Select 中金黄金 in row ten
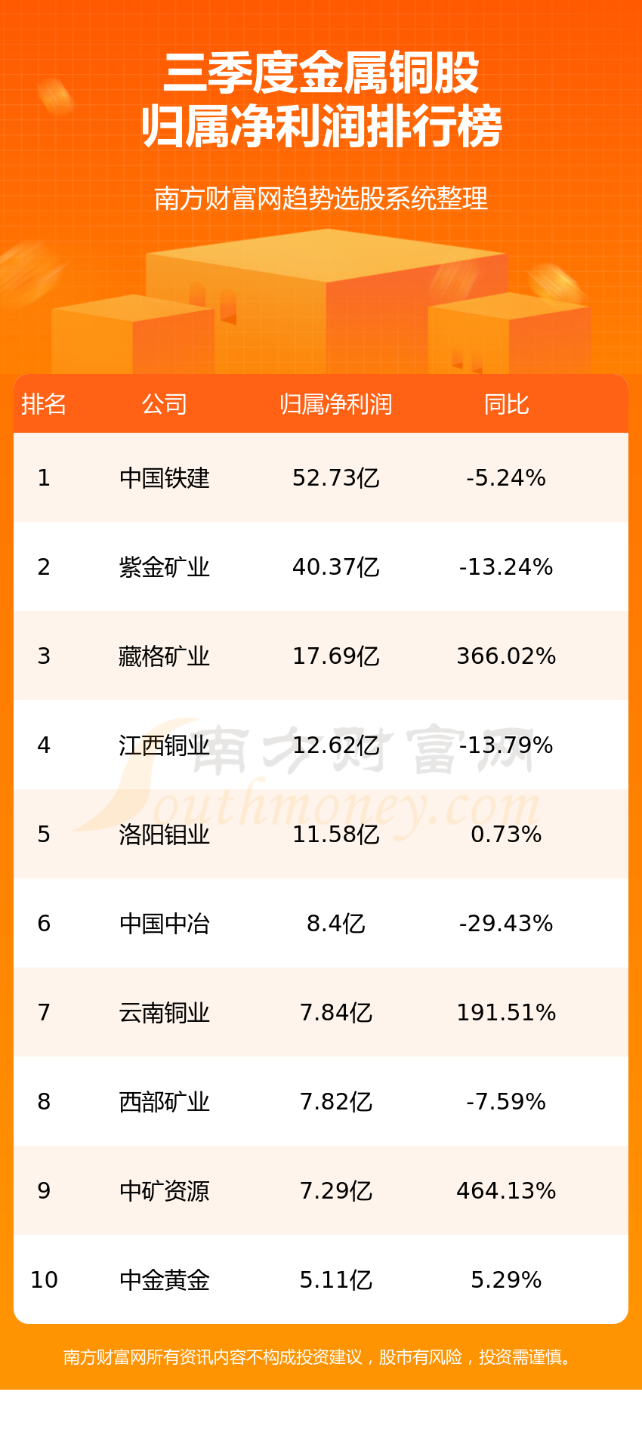642x1435 pixels. click(x=164, y=1279)
